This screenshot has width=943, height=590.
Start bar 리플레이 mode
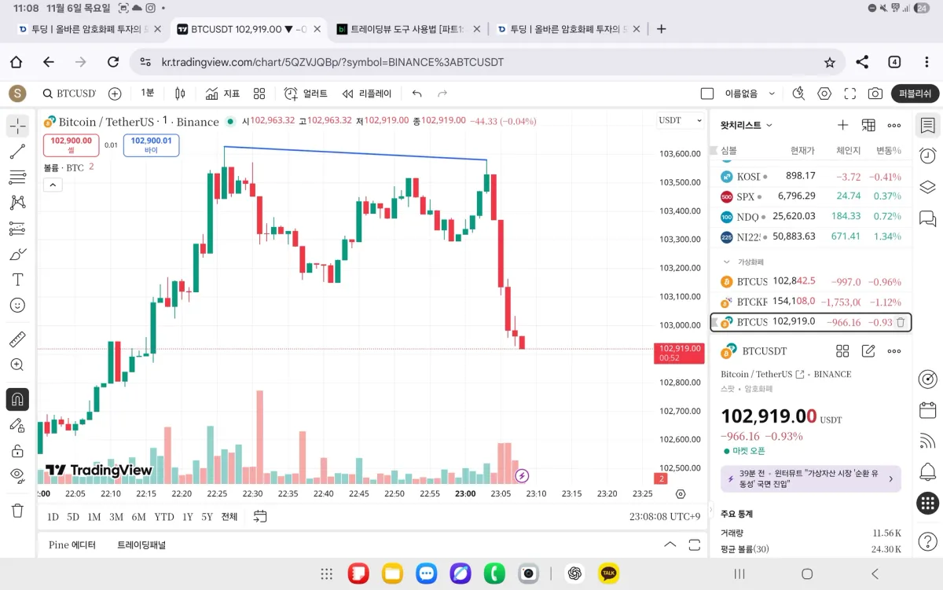366,93
